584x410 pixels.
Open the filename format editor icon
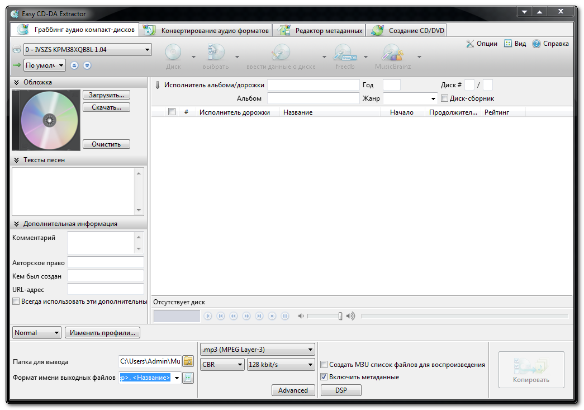[x=188, y=378]
